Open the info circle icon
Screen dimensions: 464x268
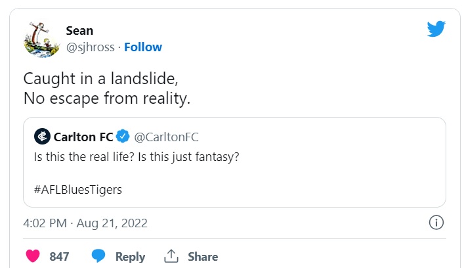pos(436,223)
